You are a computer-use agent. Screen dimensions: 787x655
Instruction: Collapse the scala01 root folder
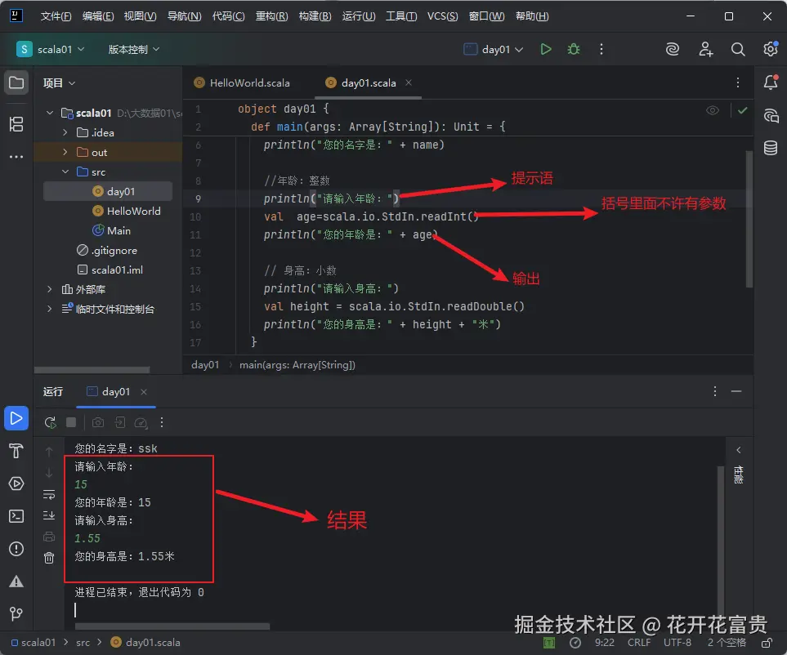(50, 113)
